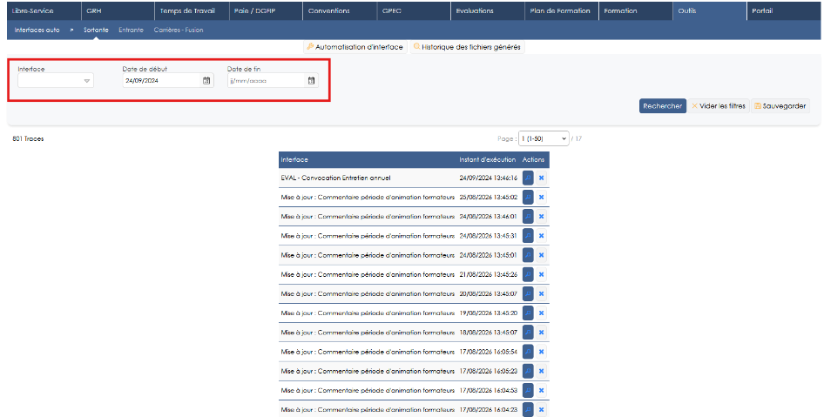Go to Interfaces auto submenu
The height and width of the screenshot is (417, 824).
(37, 30)
